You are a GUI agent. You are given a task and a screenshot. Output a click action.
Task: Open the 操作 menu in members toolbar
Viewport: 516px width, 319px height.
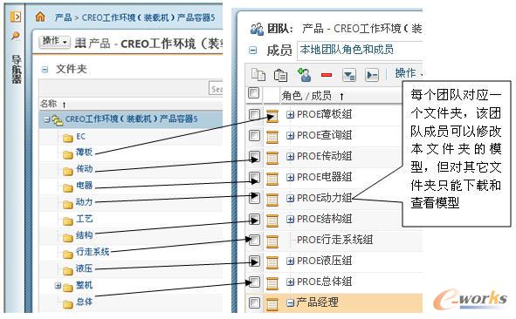408,73
